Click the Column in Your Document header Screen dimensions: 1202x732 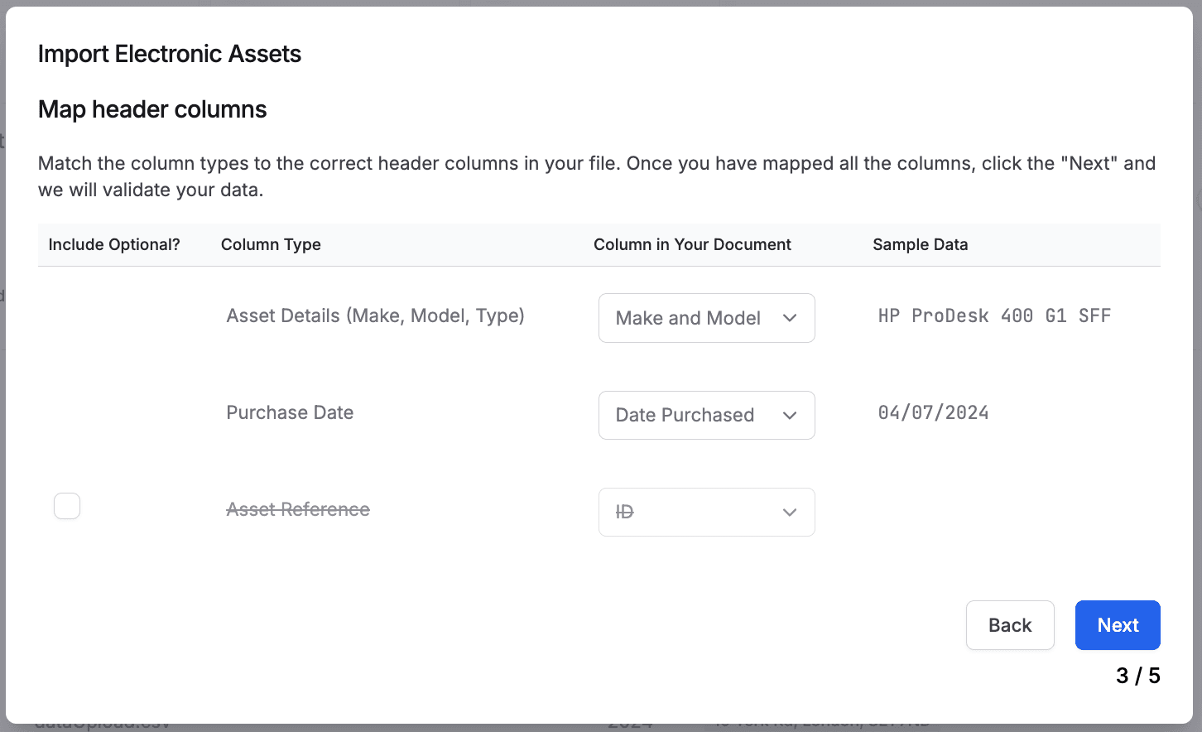click(x=692, y=244)
